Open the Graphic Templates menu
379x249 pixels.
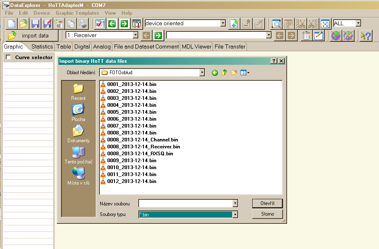(x=77, y=13)
